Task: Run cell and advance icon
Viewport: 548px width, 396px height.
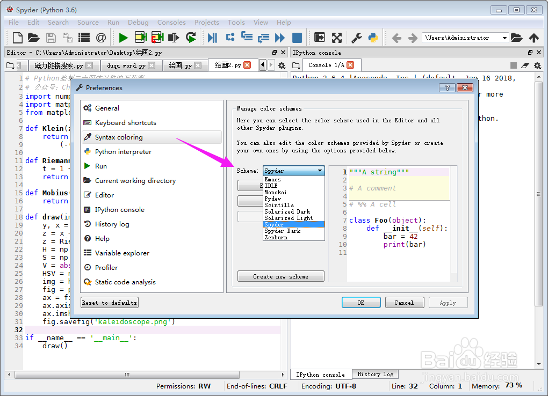Action: click(x=157, y=38)
